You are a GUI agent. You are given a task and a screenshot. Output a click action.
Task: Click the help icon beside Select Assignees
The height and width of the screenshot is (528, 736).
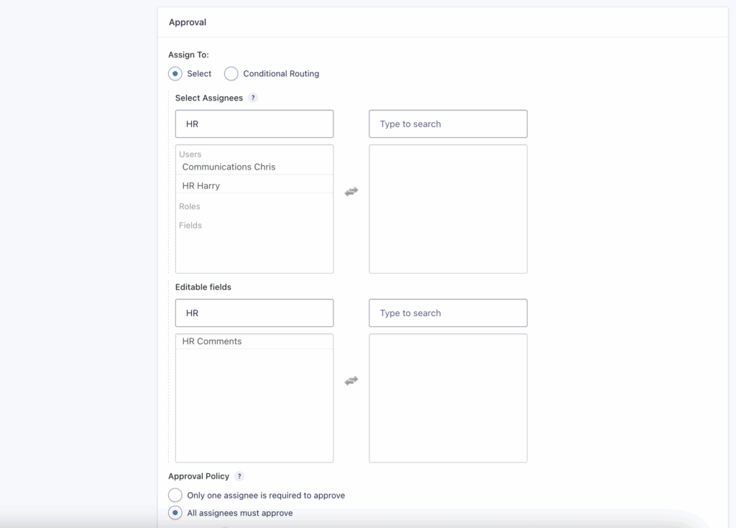[252, 98]
